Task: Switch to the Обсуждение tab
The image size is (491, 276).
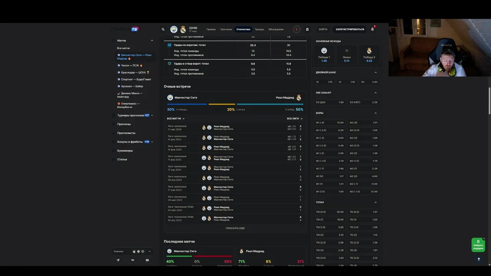Action: tap(276, 30)
